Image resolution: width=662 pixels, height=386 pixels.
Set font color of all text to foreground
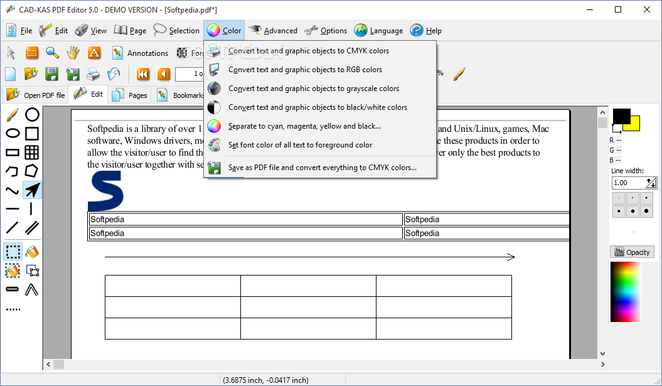point(319,145)
